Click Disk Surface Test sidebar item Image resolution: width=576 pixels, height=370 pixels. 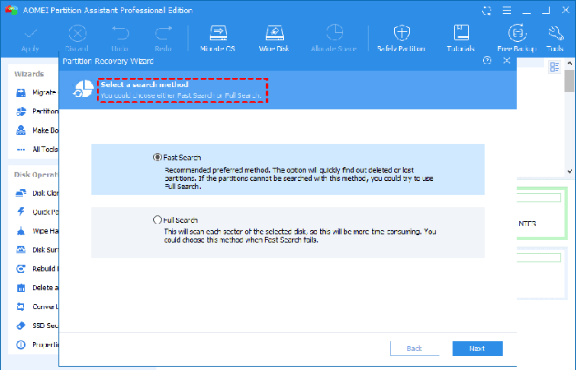pyautogui.click(x=36, y=250)
